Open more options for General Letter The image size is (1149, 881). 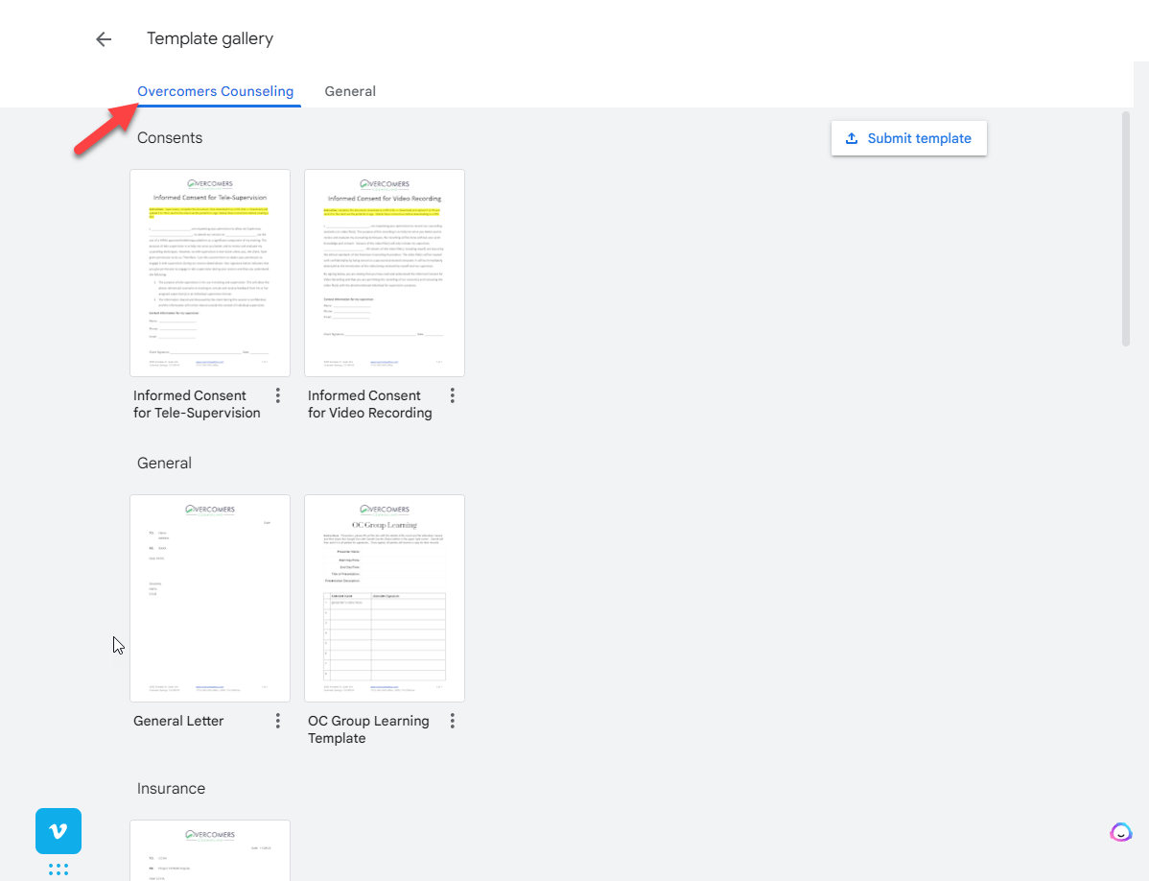(x=278, y=722)
